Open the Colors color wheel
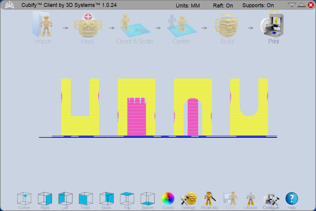316x211 pixels. tap(168, 198)
